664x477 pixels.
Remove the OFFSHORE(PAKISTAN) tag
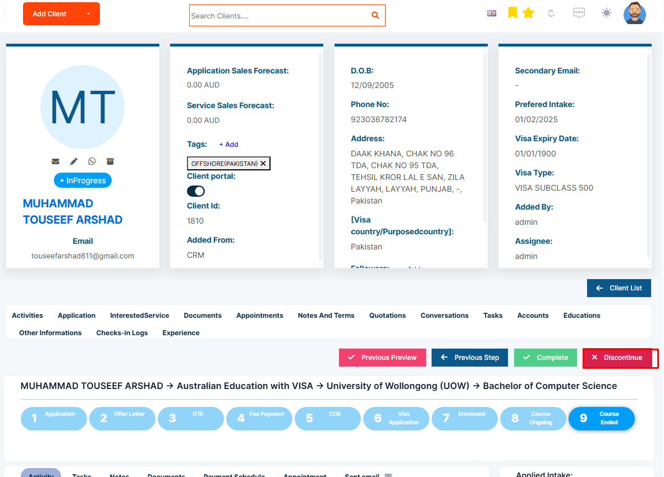263,164
